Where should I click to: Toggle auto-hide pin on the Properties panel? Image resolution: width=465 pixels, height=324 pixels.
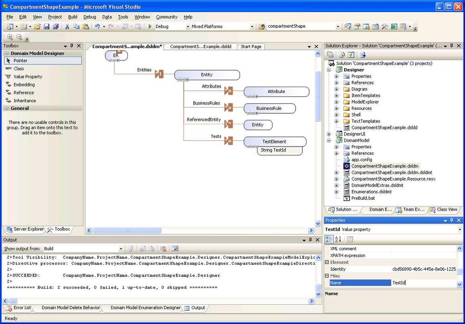pyautogui.click(x=452, y=220)
